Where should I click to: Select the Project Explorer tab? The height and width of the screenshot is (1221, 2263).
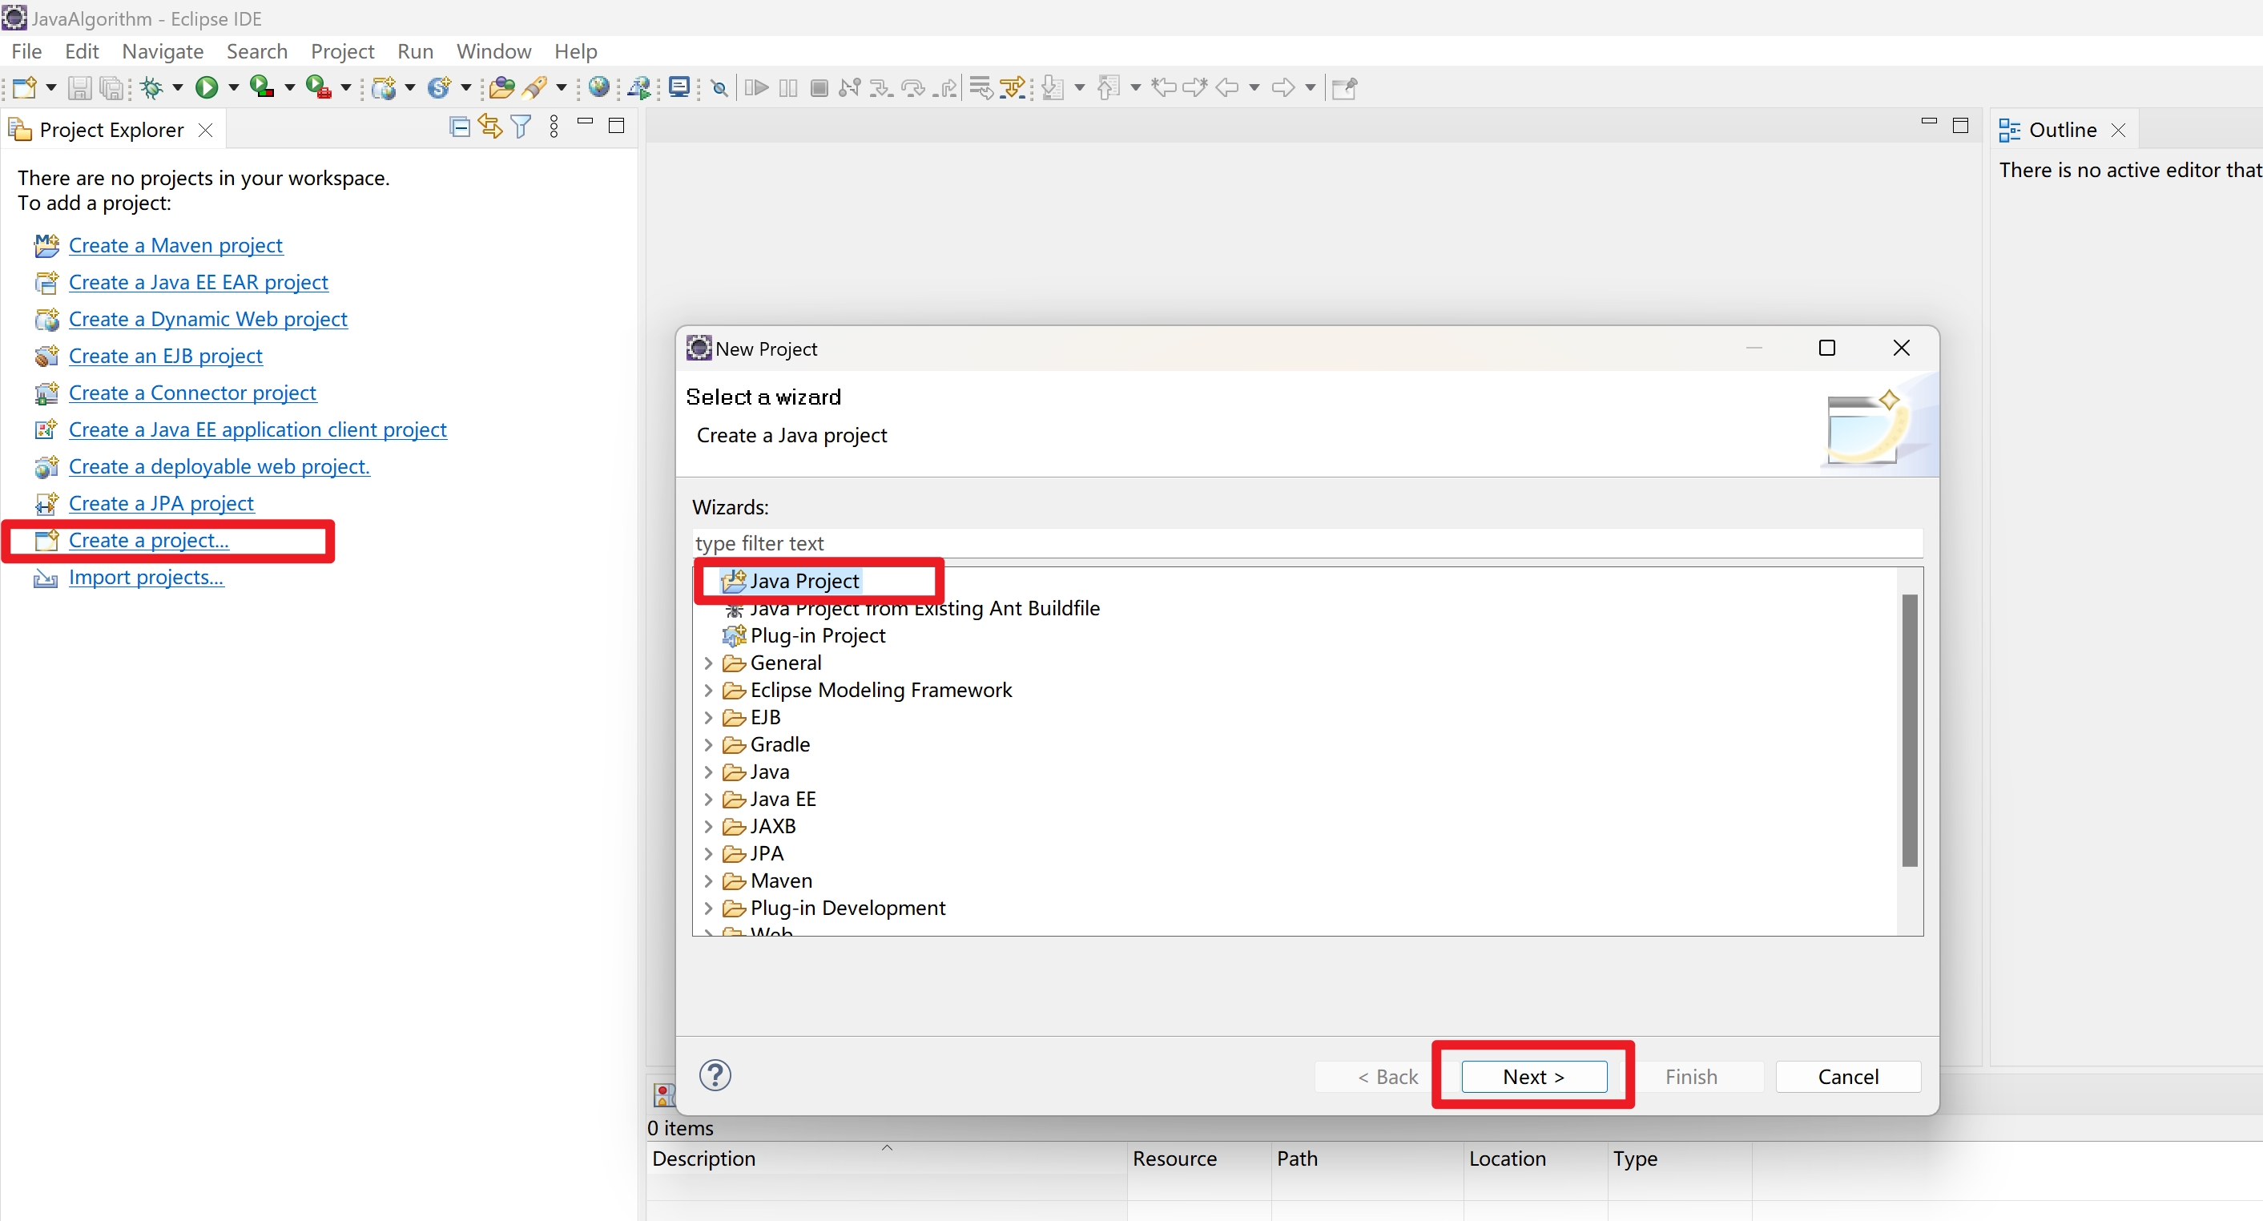click(x=111, y=130)
